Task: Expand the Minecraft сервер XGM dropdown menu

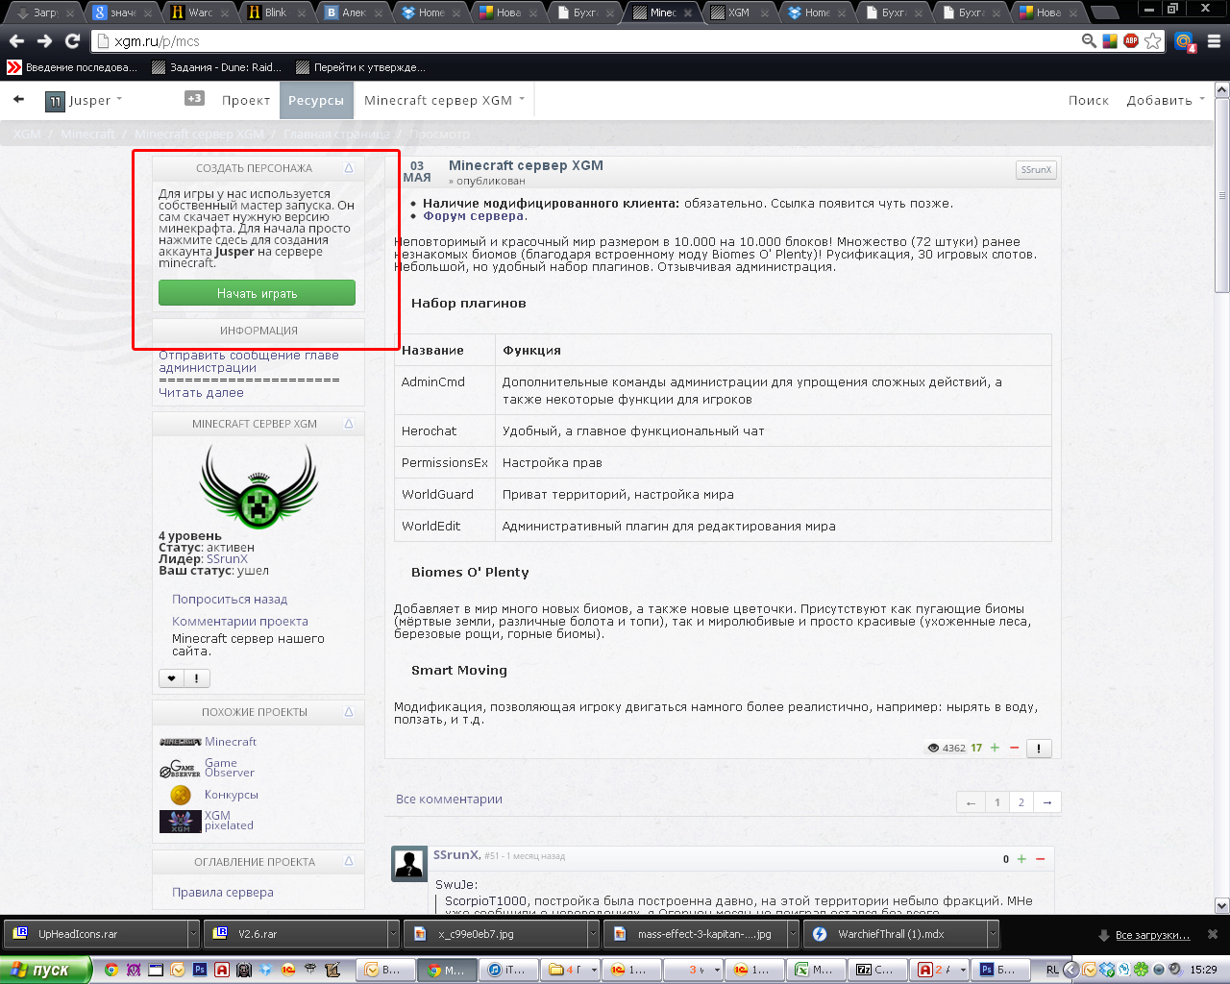Action: (522, 99)
